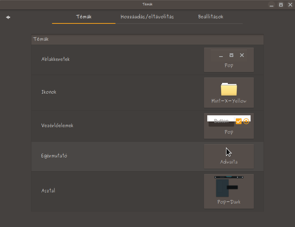Click the Ablakkeretek label
Image resolution: width=295 pixels, height=227 pixels.
click(56, 59)
